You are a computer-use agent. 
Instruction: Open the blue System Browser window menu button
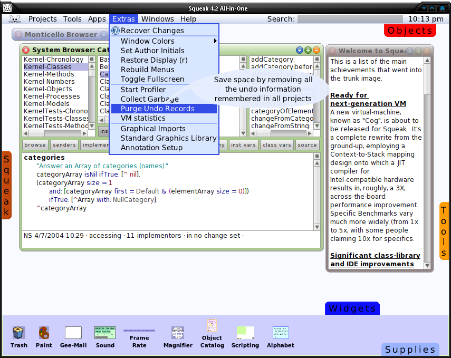point(300,50)
